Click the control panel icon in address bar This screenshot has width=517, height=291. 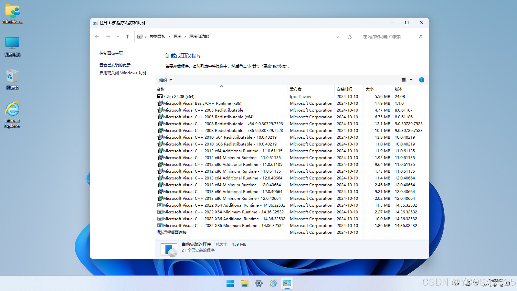[140, 37]
